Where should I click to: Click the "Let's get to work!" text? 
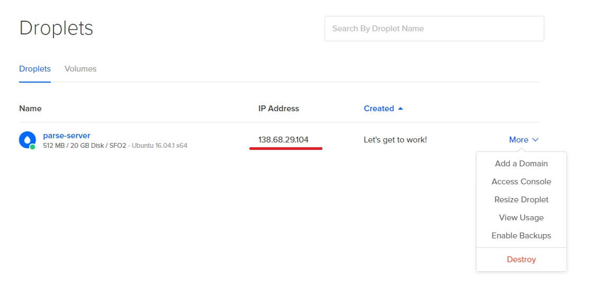[x=395, y=140]
